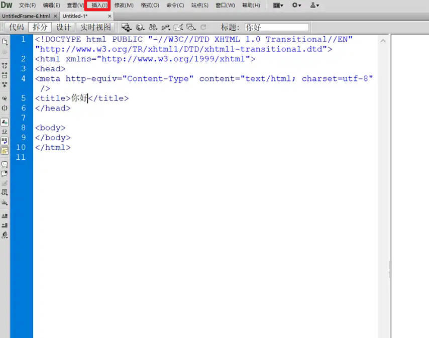This screenshot has width=429, height=338.
Task: Click the code scroll up arrow
Action: pos(383,41)
